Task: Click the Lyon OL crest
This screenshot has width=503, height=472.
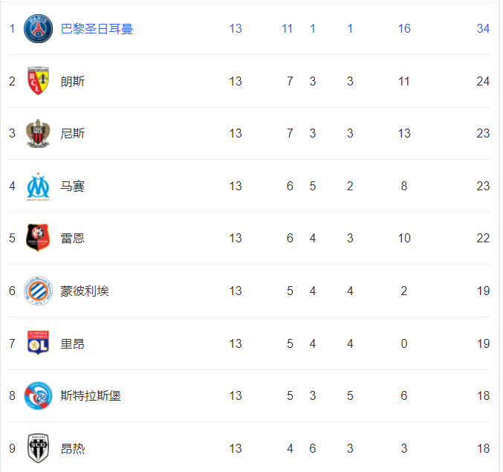Action: pyautogui.click(x=38, y=343)
